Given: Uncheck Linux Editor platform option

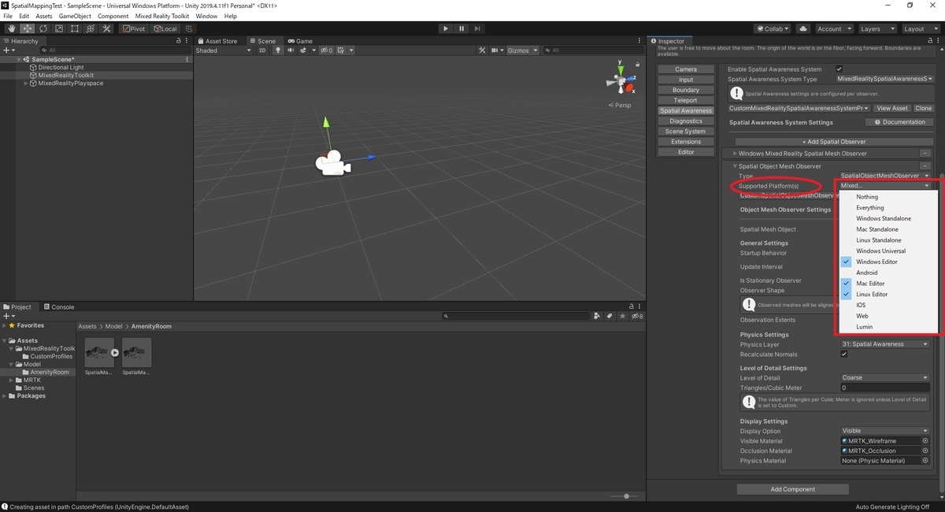Looking at the screenshot, I should [888, 294].
